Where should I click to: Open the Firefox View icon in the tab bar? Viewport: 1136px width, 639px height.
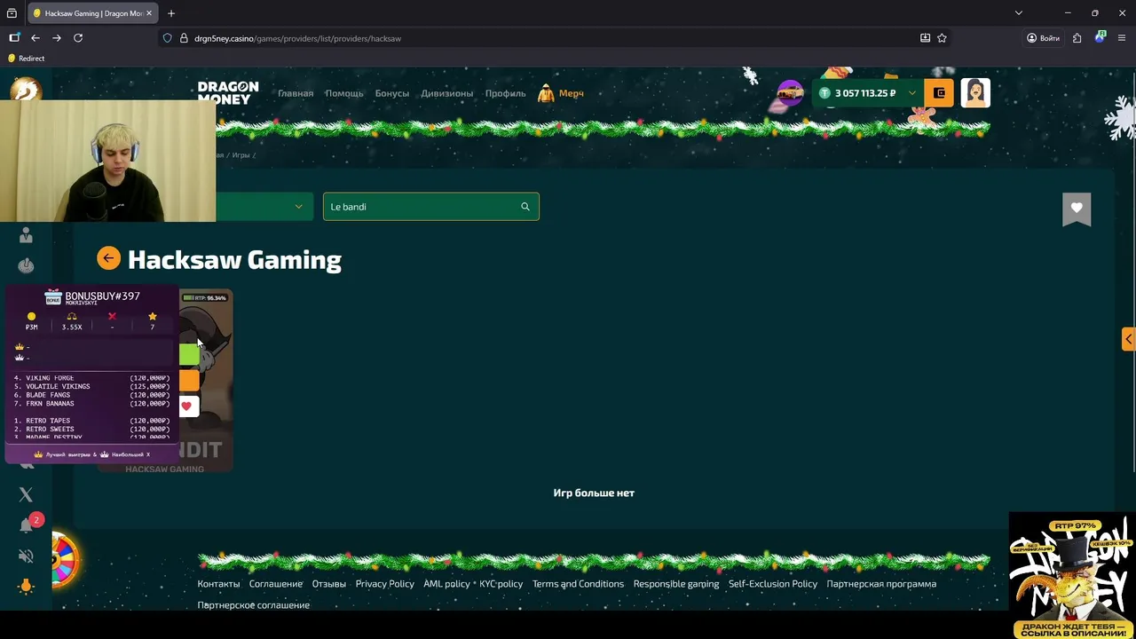point(12,13)
